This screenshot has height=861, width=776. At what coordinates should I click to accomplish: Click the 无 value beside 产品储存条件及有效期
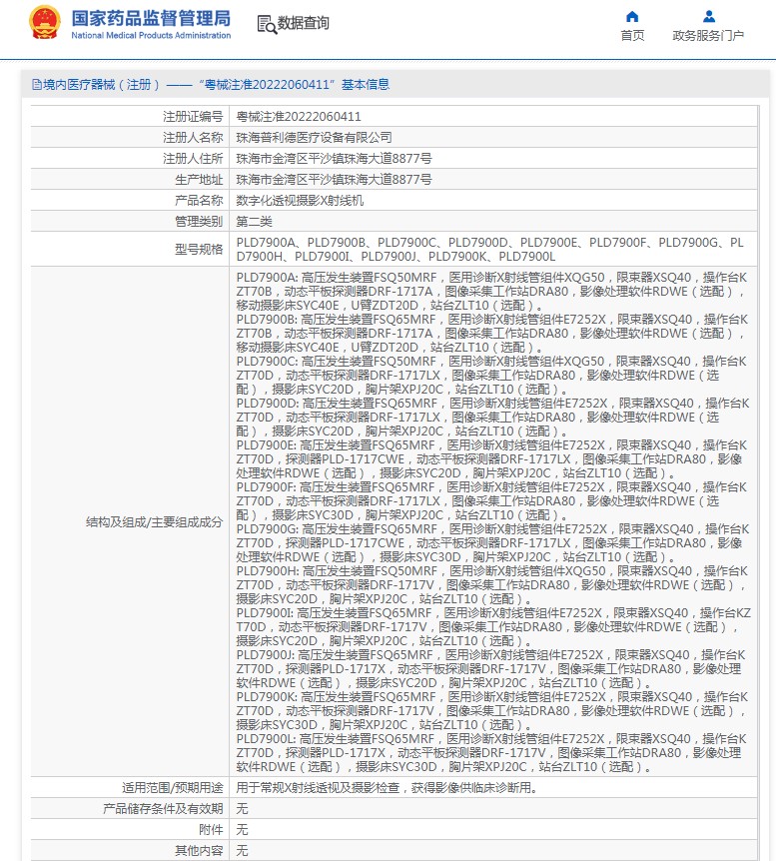coord(243,809)
